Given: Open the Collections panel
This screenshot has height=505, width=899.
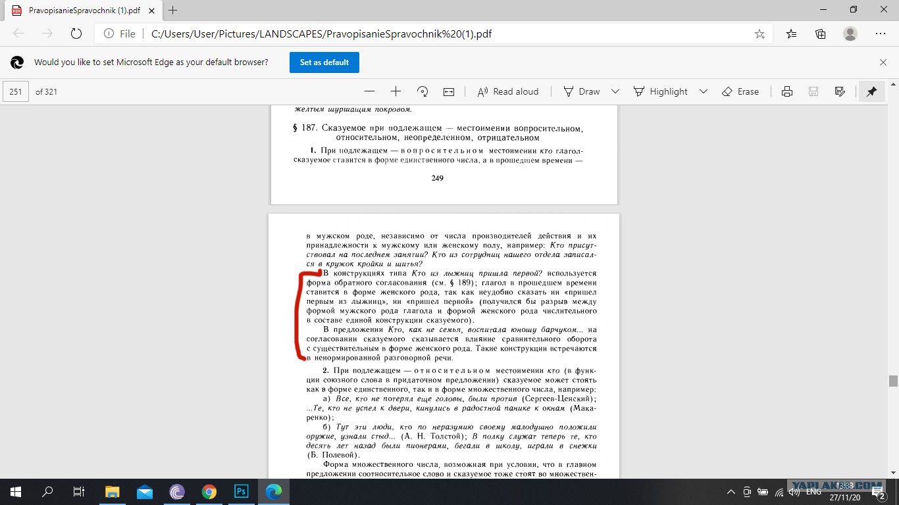Looking at the screenshot, I should [821, 34].
